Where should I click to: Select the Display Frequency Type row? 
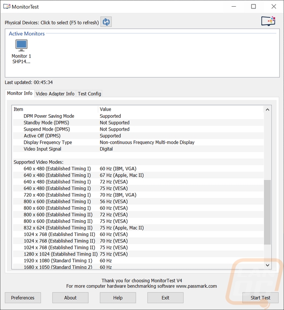(x=138, y=142)
